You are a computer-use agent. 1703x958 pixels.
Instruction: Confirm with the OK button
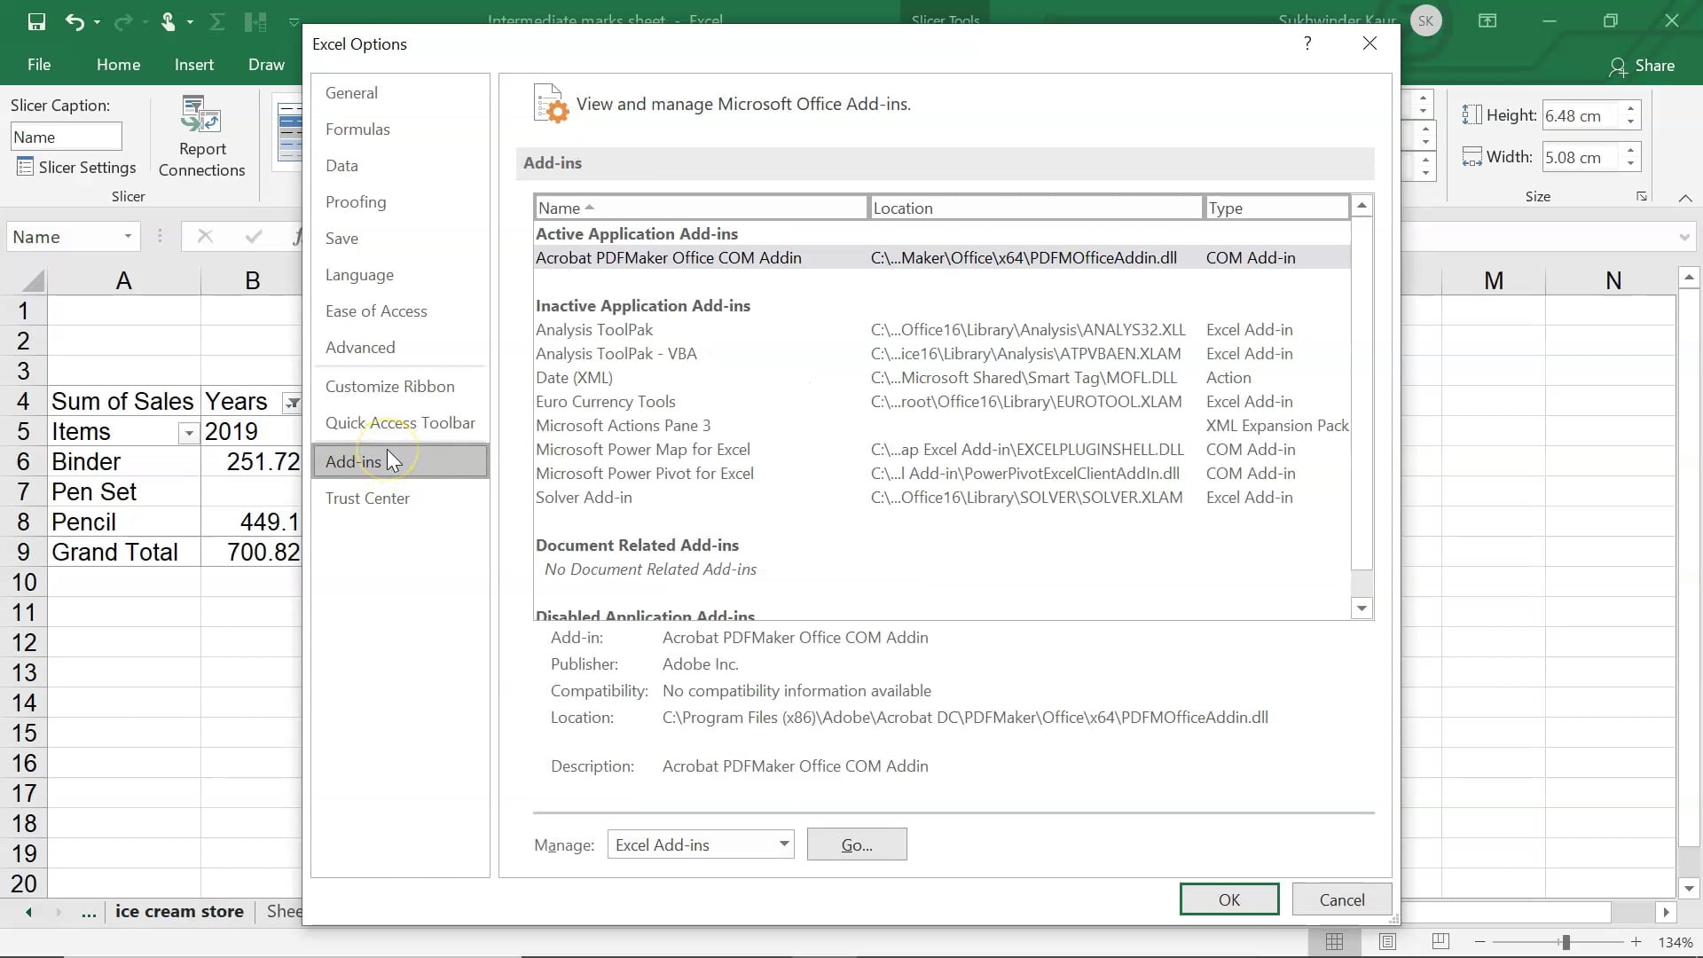[1229, 899]
